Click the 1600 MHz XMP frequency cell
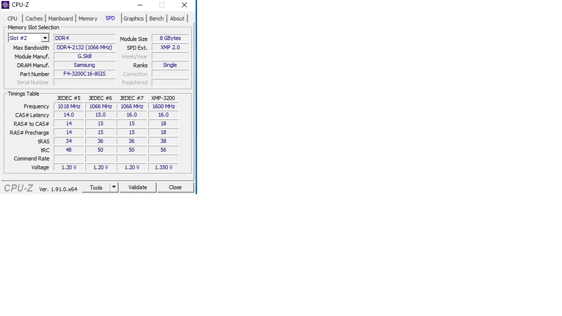 tap(163, 106)
